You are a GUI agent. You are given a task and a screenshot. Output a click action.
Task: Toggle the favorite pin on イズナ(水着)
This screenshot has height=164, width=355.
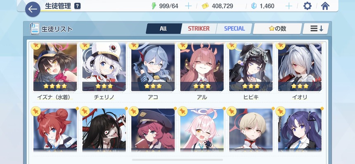pyautogui.click(x=36, y=45)
